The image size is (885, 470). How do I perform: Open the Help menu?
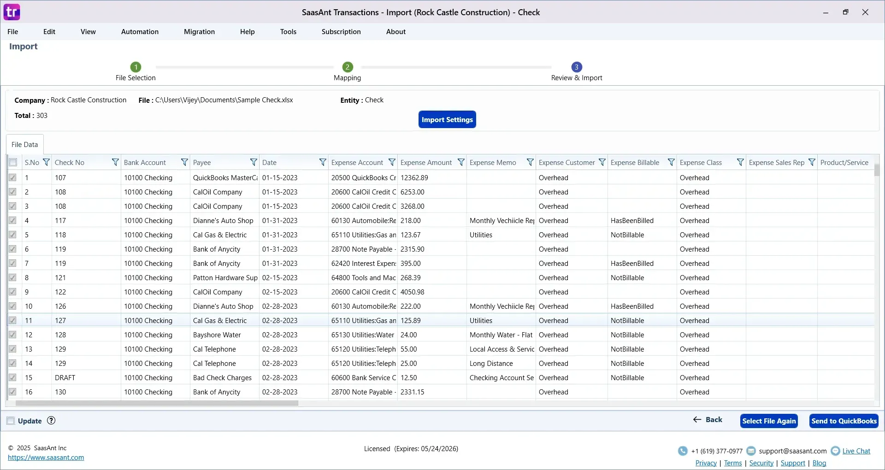click(x=248, y=32)
